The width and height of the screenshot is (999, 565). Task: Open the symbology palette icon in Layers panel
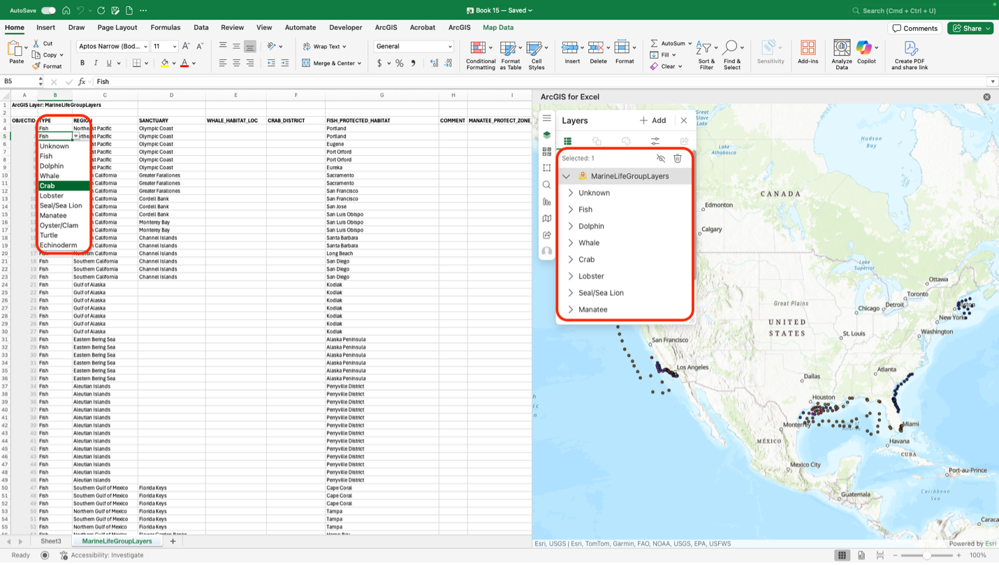[x=626, y=141]
